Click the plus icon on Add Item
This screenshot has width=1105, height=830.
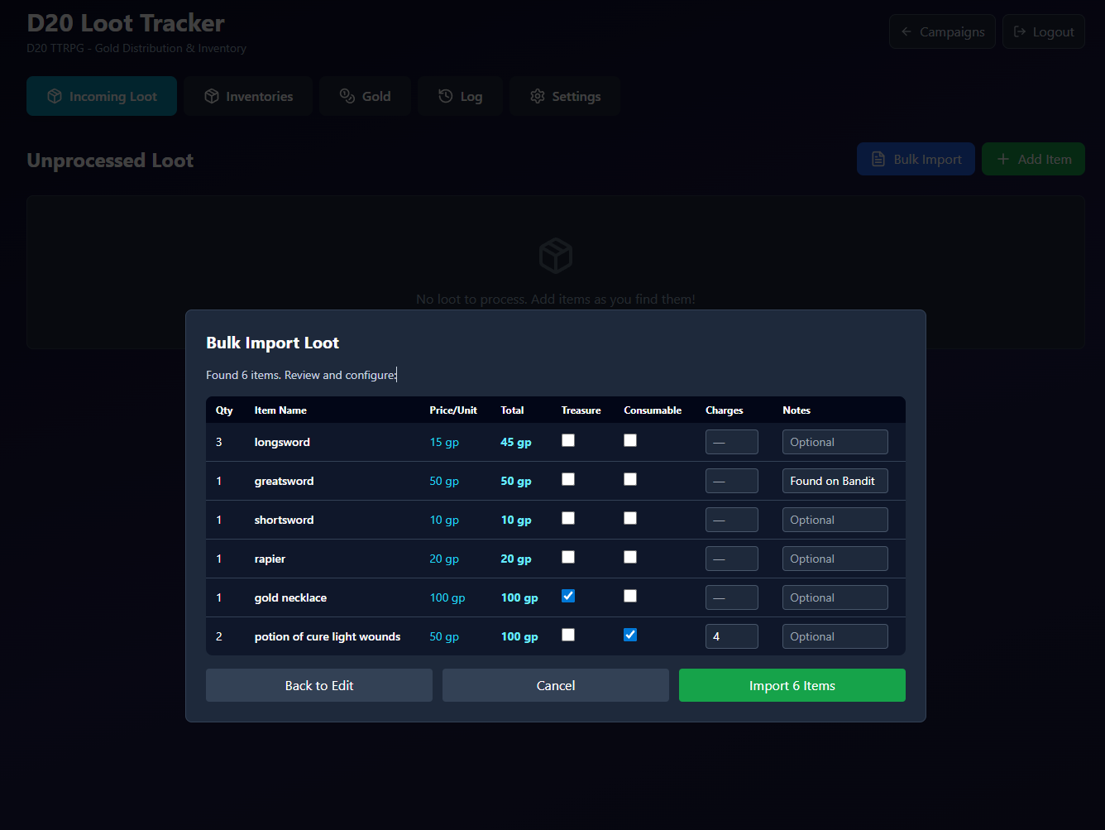[1003, 159]
